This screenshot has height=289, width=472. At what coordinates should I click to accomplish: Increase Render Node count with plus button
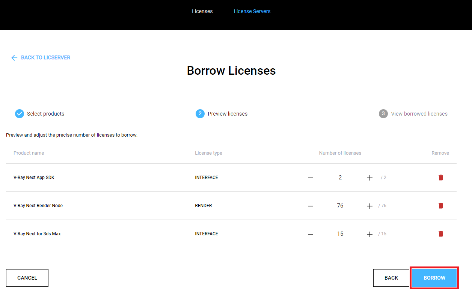point(369,206)
